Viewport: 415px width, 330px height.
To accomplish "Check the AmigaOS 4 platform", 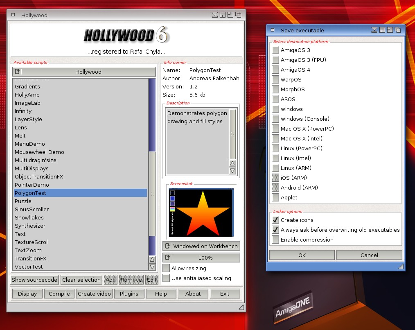I will point(275,70).
